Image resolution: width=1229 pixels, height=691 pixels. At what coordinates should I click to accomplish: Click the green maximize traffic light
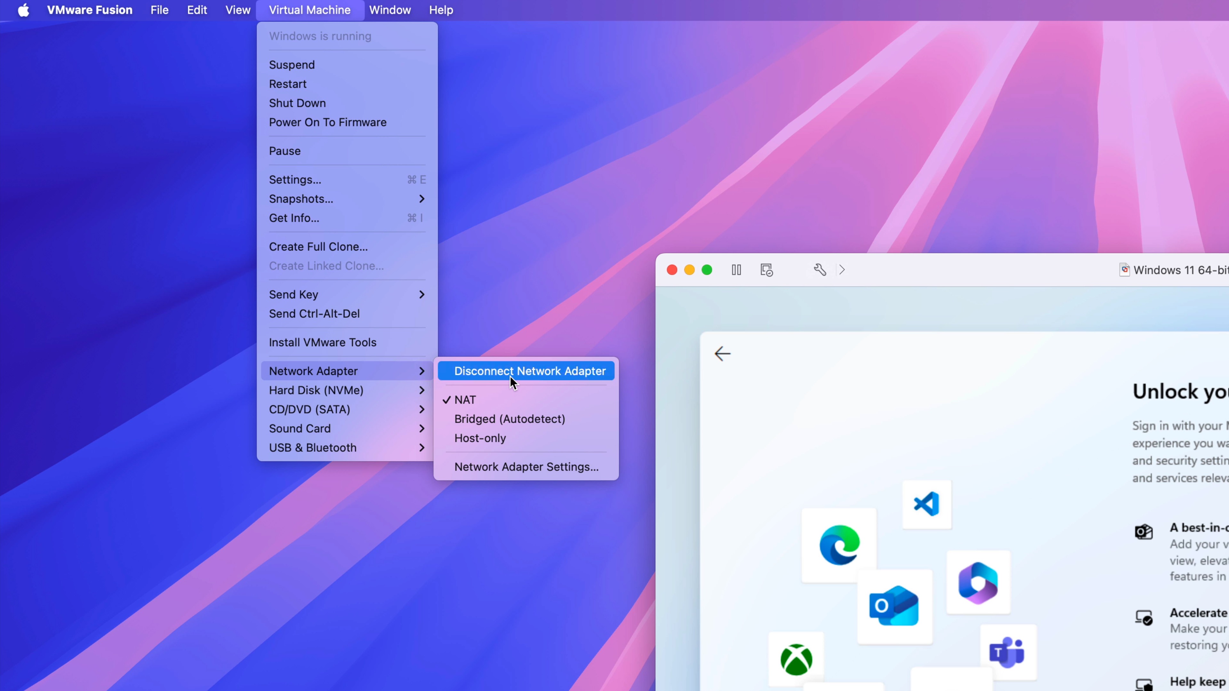click(707, 269)
